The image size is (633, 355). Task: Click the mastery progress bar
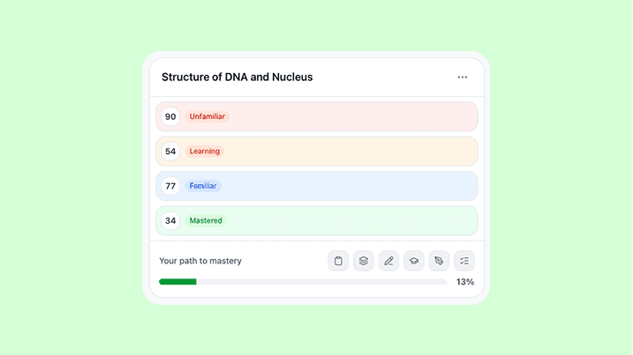pos(303,282)
